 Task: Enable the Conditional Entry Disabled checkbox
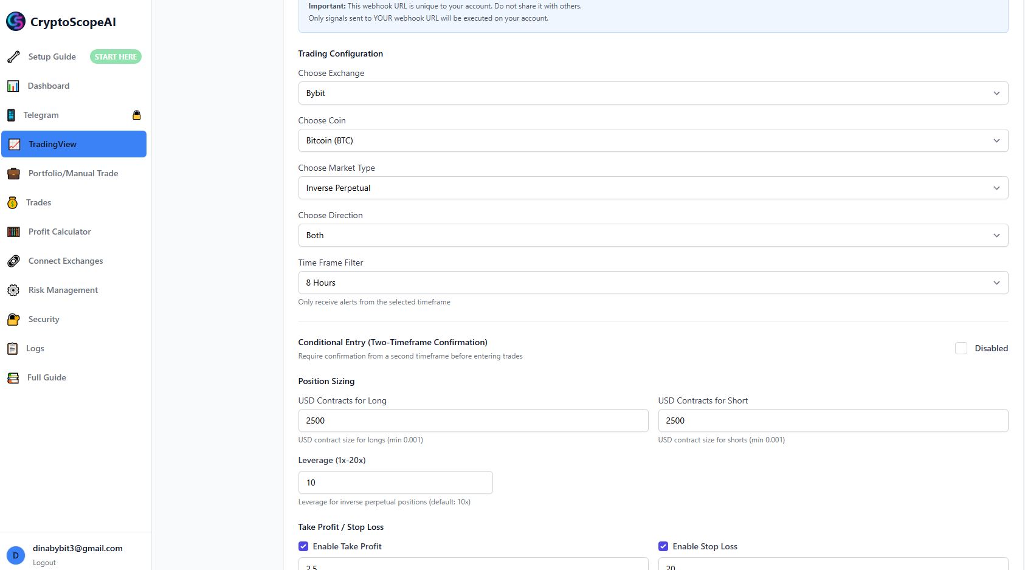[961, 348]
